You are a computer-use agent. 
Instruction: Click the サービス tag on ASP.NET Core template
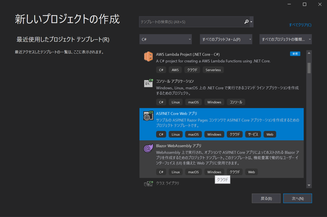pos(253,134)
